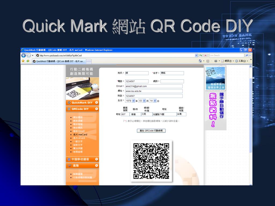Open the 名片 meCard sidebar link
The width and height of the screenshot is (275, 206).
click(80, 135)
